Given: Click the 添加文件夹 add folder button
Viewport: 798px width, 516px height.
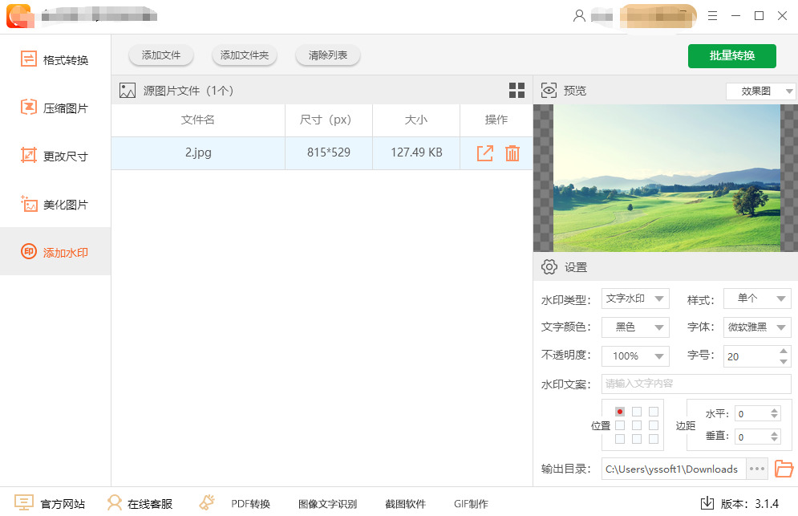Looking at the screenshot, I should coord(245,55).
